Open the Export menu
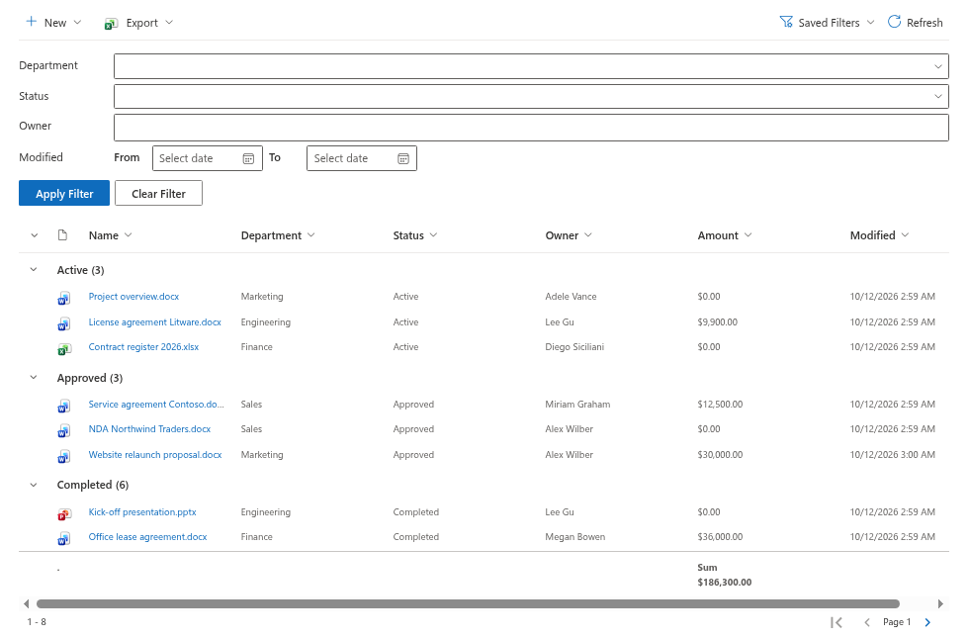969x638 pixels. [x=139, y=23]
